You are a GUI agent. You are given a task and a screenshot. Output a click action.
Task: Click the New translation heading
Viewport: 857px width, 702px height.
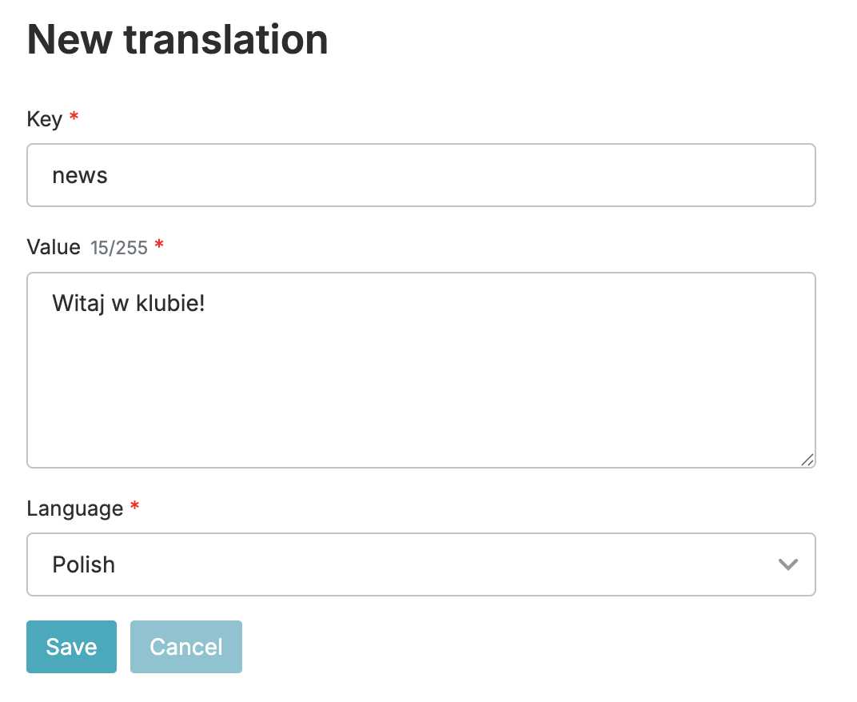point(177,39)
